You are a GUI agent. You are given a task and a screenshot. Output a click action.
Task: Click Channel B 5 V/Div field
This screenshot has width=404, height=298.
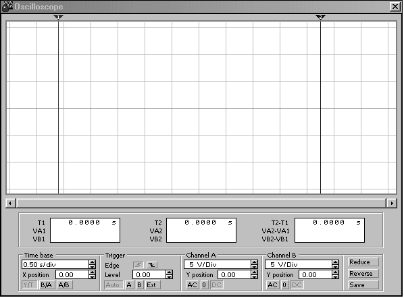(x=299, y=264)
